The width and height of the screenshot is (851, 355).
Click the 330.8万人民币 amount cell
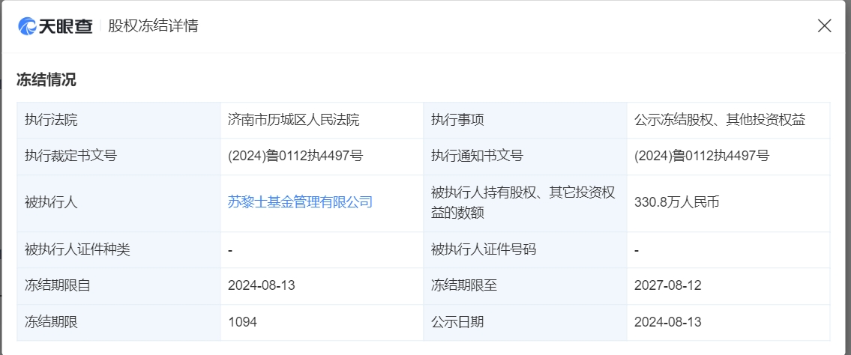(728, 203)
